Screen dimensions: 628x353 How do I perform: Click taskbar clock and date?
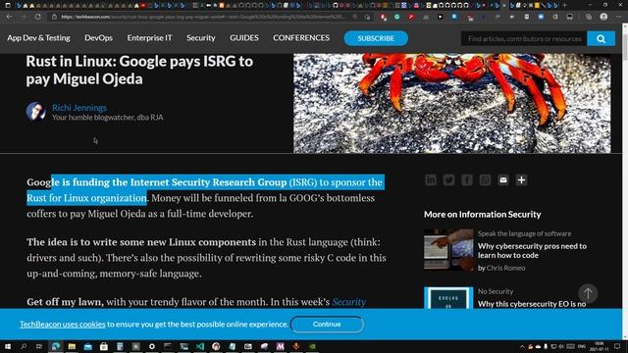600,346
